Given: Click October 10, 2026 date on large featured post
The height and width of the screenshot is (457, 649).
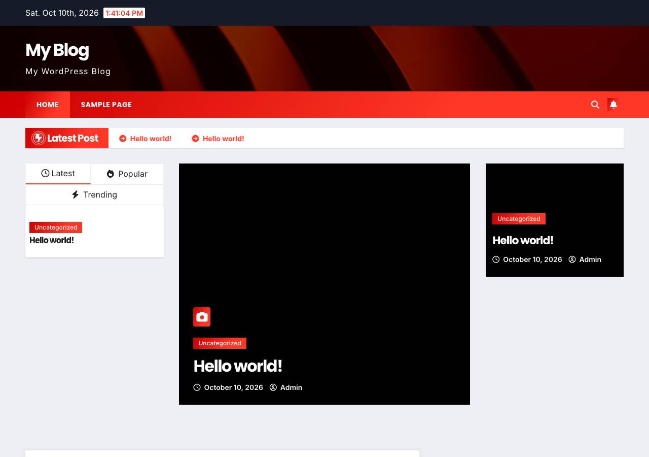Looking at the screenshot, I should (x=233, y=387).
